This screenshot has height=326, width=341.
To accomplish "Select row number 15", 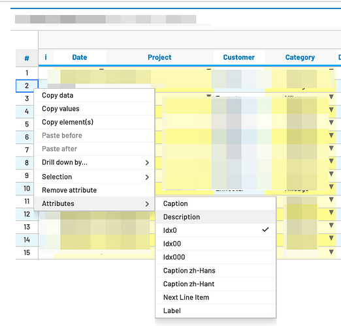I will 27,252.
